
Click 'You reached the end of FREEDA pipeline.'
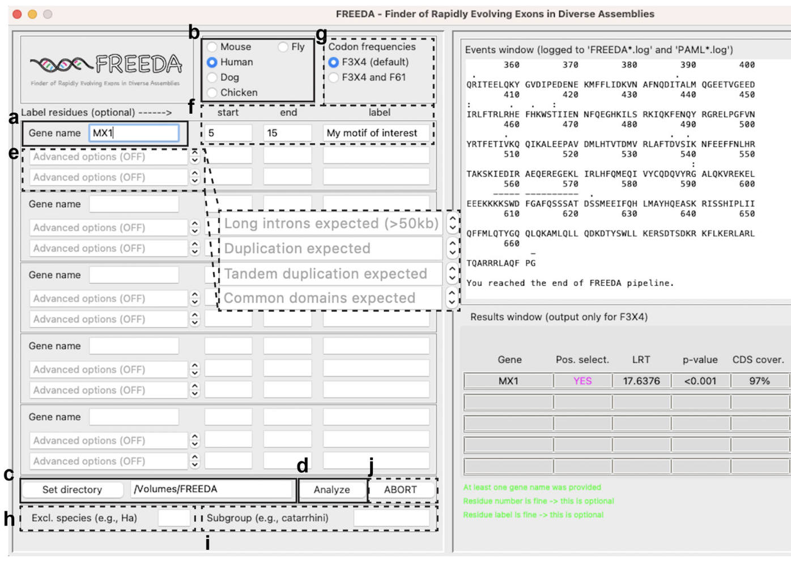point(570,283)
